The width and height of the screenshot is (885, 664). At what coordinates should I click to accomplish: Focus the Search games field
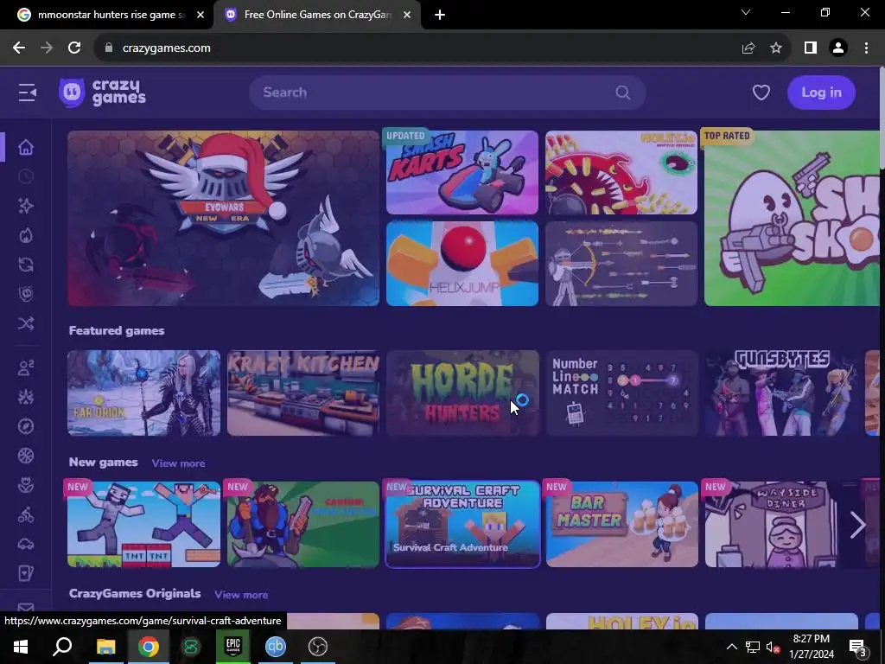(x=448, y=93)
